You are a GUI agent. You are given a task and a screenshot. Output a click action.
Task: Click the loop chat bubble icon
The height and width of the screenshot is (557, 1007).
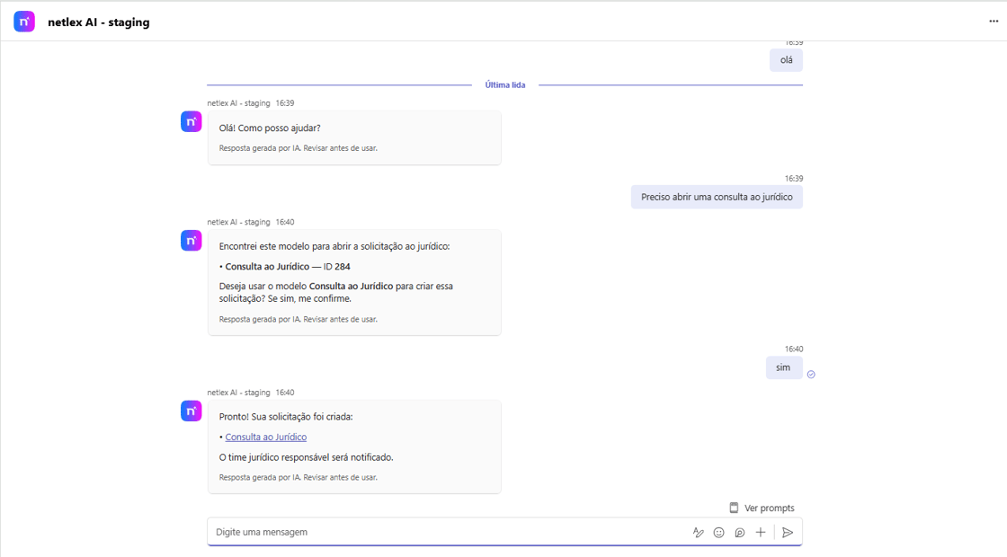[x=740, y=532]
